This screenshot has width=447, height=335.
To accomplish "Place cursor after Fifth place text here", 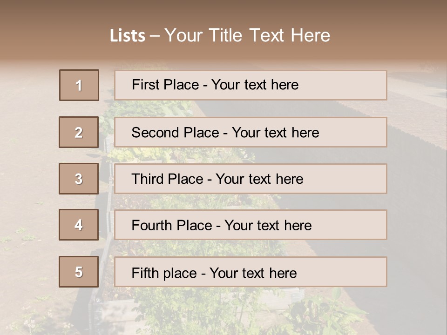I will pyautogui.click(x=297, y=273).
